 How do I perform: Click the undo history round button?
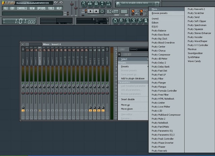pyautogui.click(x=115, y=21)
